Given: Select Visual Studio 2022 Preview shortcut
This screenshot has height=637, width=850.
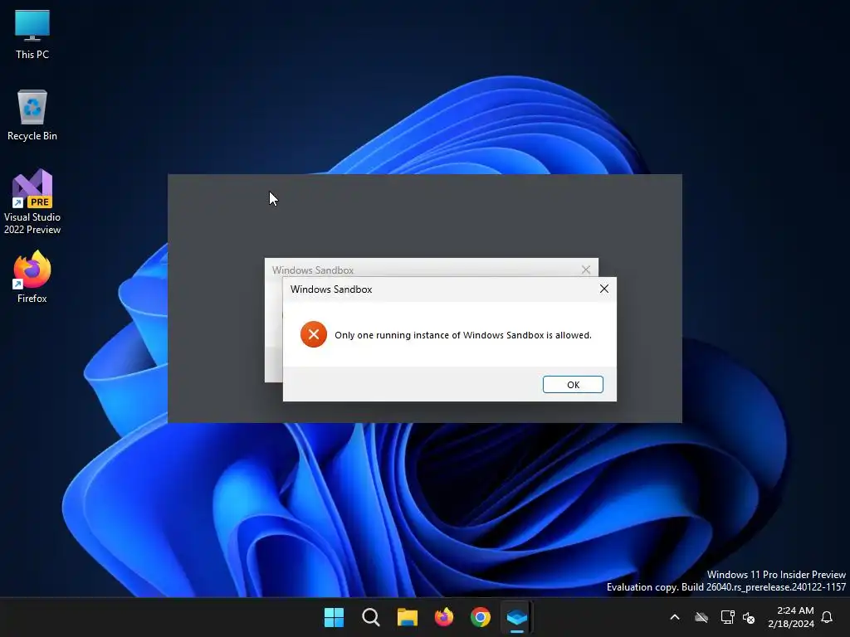Looking at the screenshot, I should 32,202.
